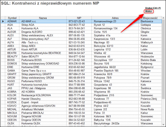Screen dimensions: 166x127
Task: Click the Piastów Śląskich 185 cell
Action: tap(115, 70)
